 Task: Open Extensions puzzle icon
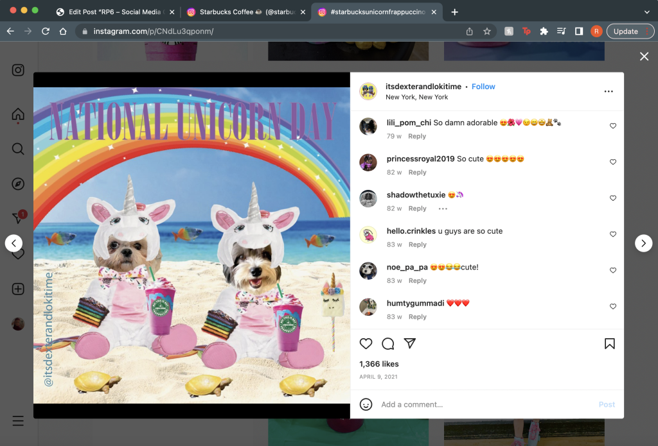(x=544, y=31)
